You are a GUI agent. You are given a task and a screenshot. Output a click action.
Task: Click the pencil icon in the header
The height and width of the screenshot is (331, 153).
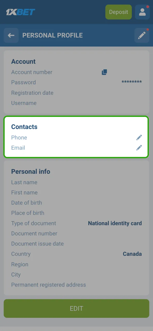tap(142, 35)
